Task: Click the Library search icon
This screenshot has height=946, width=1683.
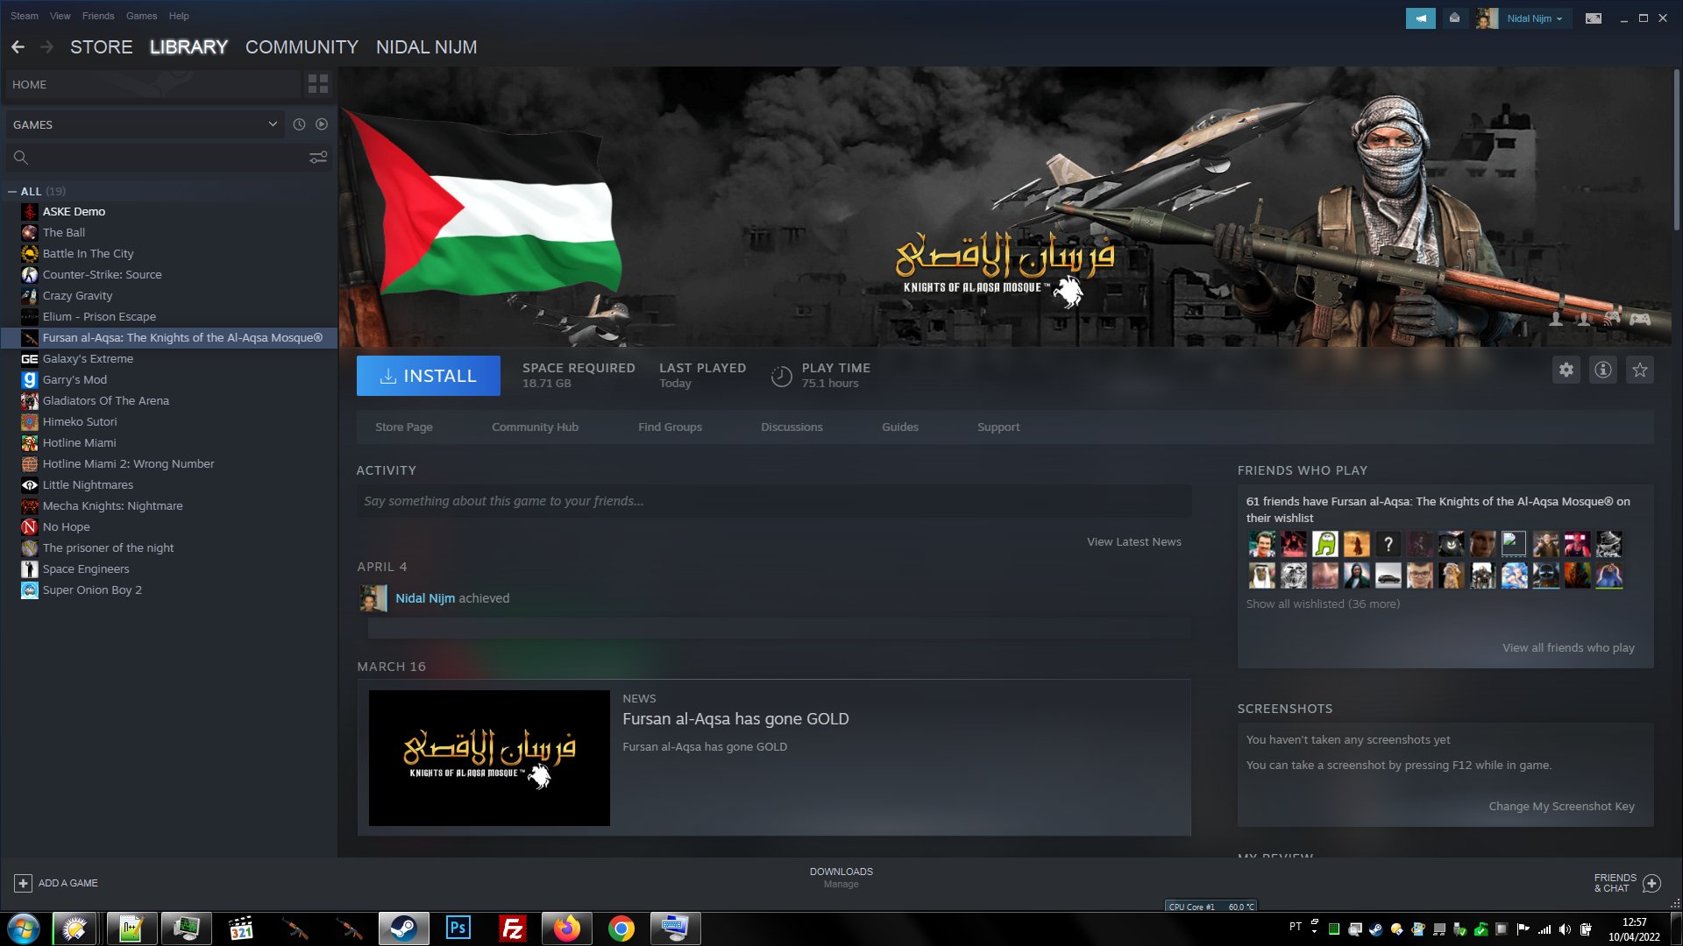Action: [x=21, y=157]
